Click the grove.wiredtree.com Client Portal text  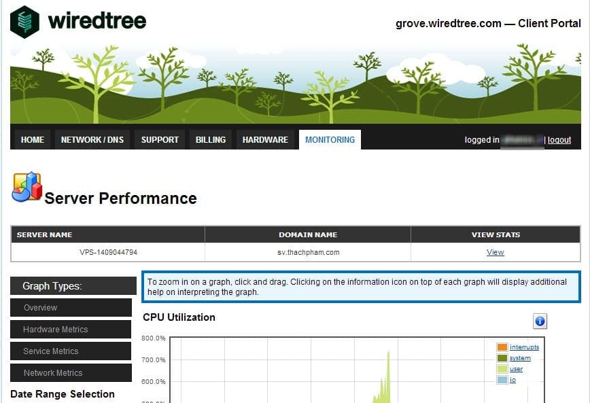[x=488, y=23]
